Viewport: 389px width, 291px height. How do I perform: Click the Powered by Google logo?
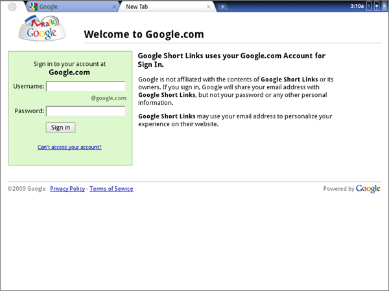click(367, 189)
